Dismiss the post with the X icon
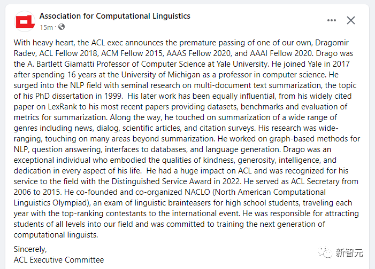Screen dimensions: 375x269 pos(351,20)
